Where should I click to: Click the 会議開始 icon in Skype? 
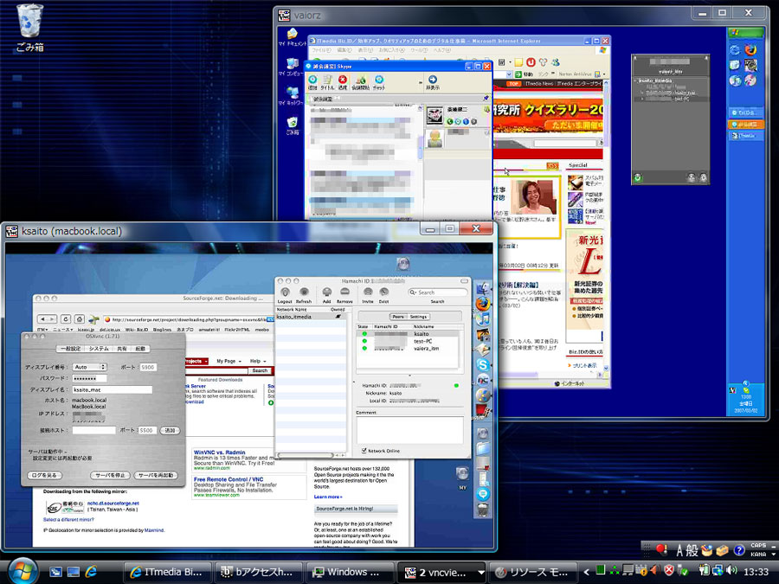pyautogui.click(x=359, y=81)
